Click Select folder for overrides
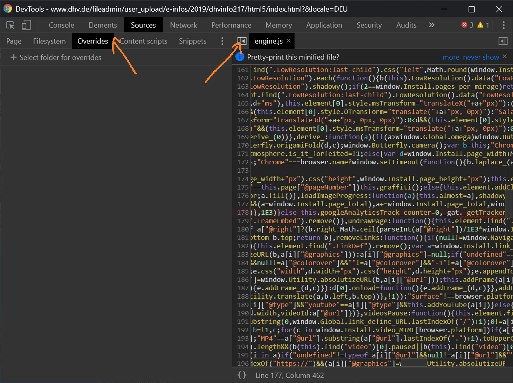 tap(56, 58)
